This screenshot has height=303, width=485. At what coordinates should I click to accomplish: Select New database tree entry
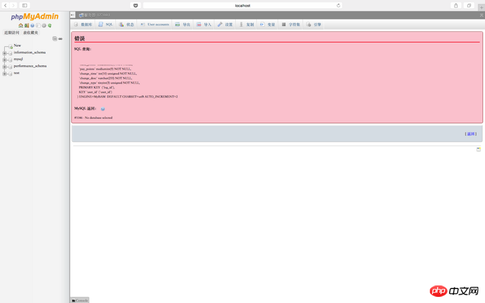(x=18, y=45)
